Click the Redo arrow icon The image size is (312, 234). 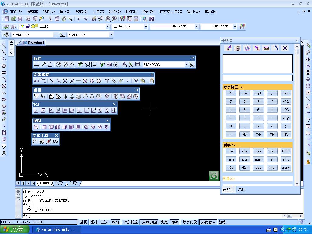[x=86, y=19]
